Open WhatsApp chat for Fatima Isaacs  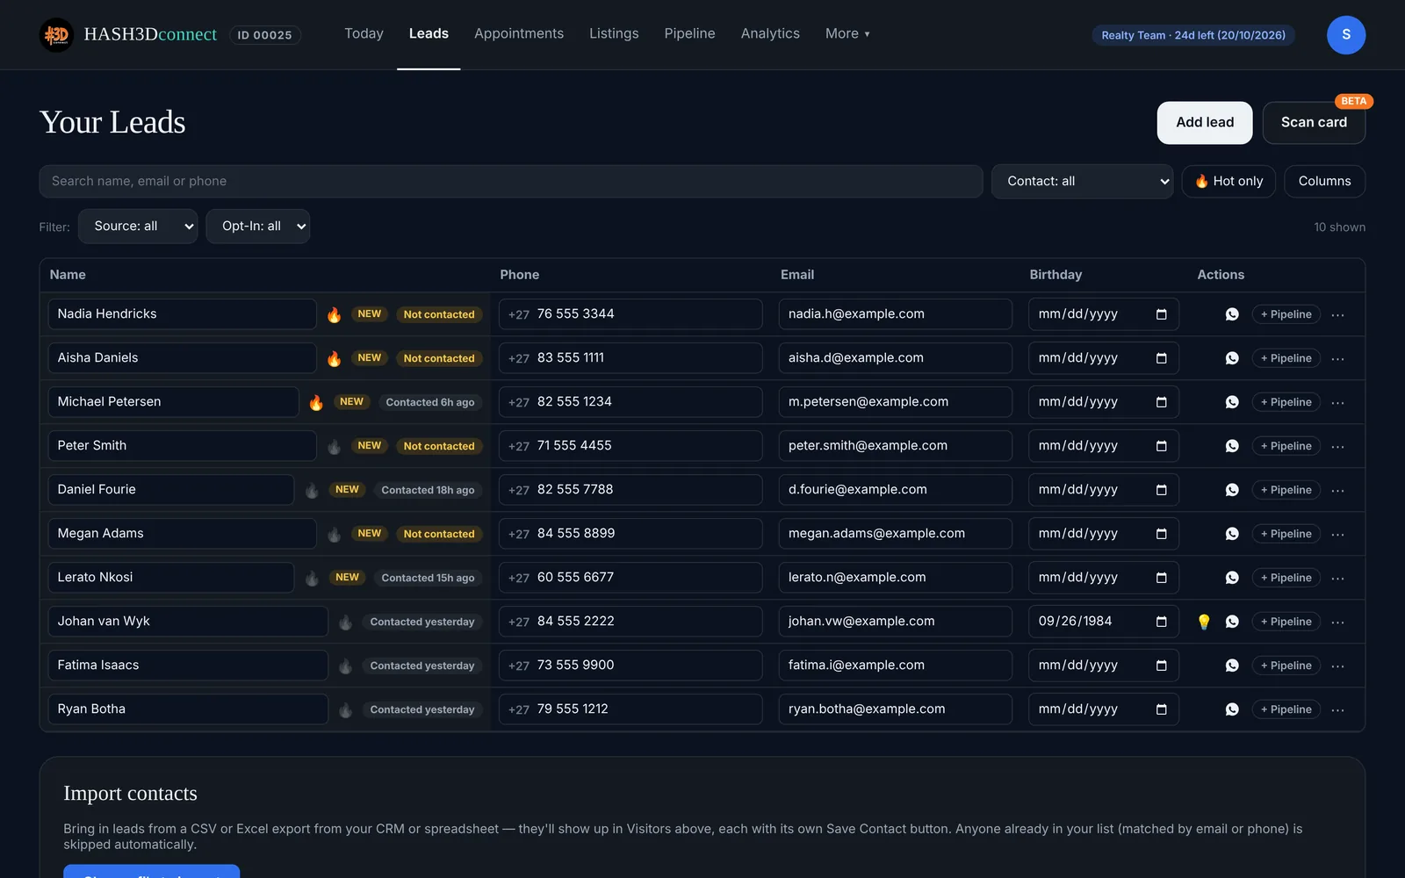pyautogui.click(x=1232, y=666)
